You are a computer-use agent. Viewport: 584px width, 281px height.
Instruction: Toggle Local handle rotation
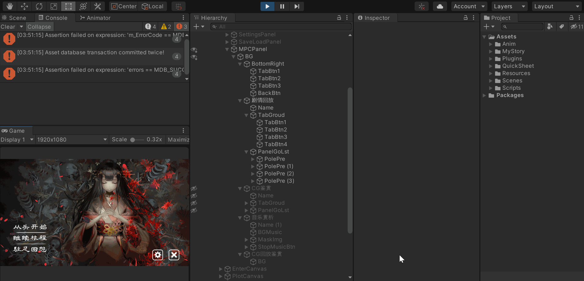click(x=152, y=6)
